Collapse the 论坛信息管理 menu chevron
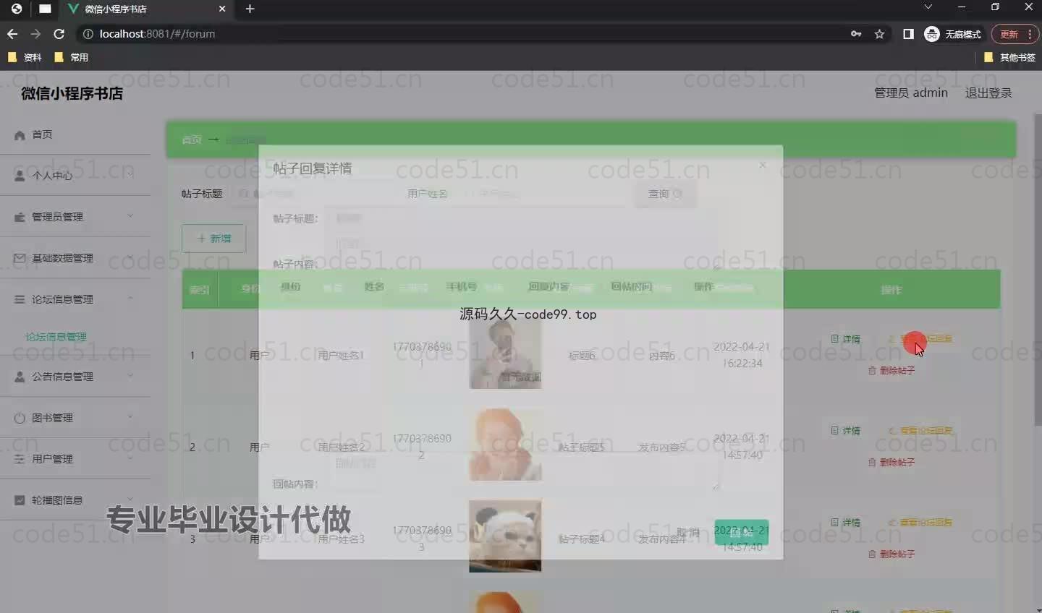The height and width of the screenshot is (613, 1042). pyautogui.click(x=130, y=299)
